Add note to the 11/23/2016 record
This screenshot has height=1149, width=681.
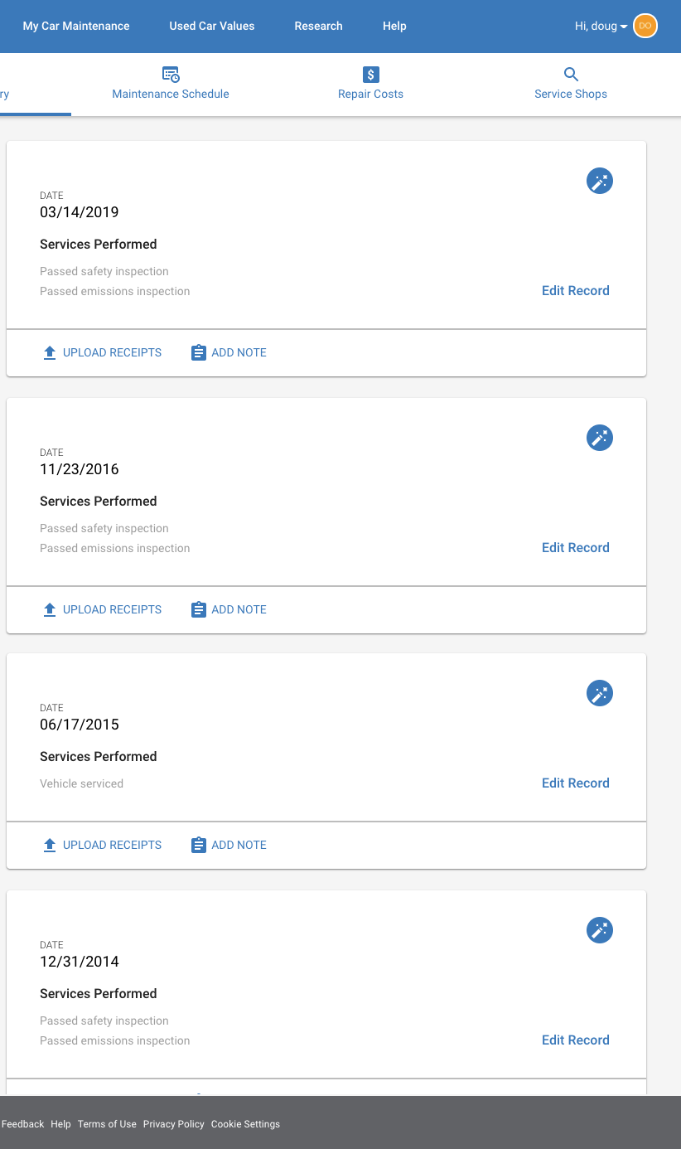(229, 609)
